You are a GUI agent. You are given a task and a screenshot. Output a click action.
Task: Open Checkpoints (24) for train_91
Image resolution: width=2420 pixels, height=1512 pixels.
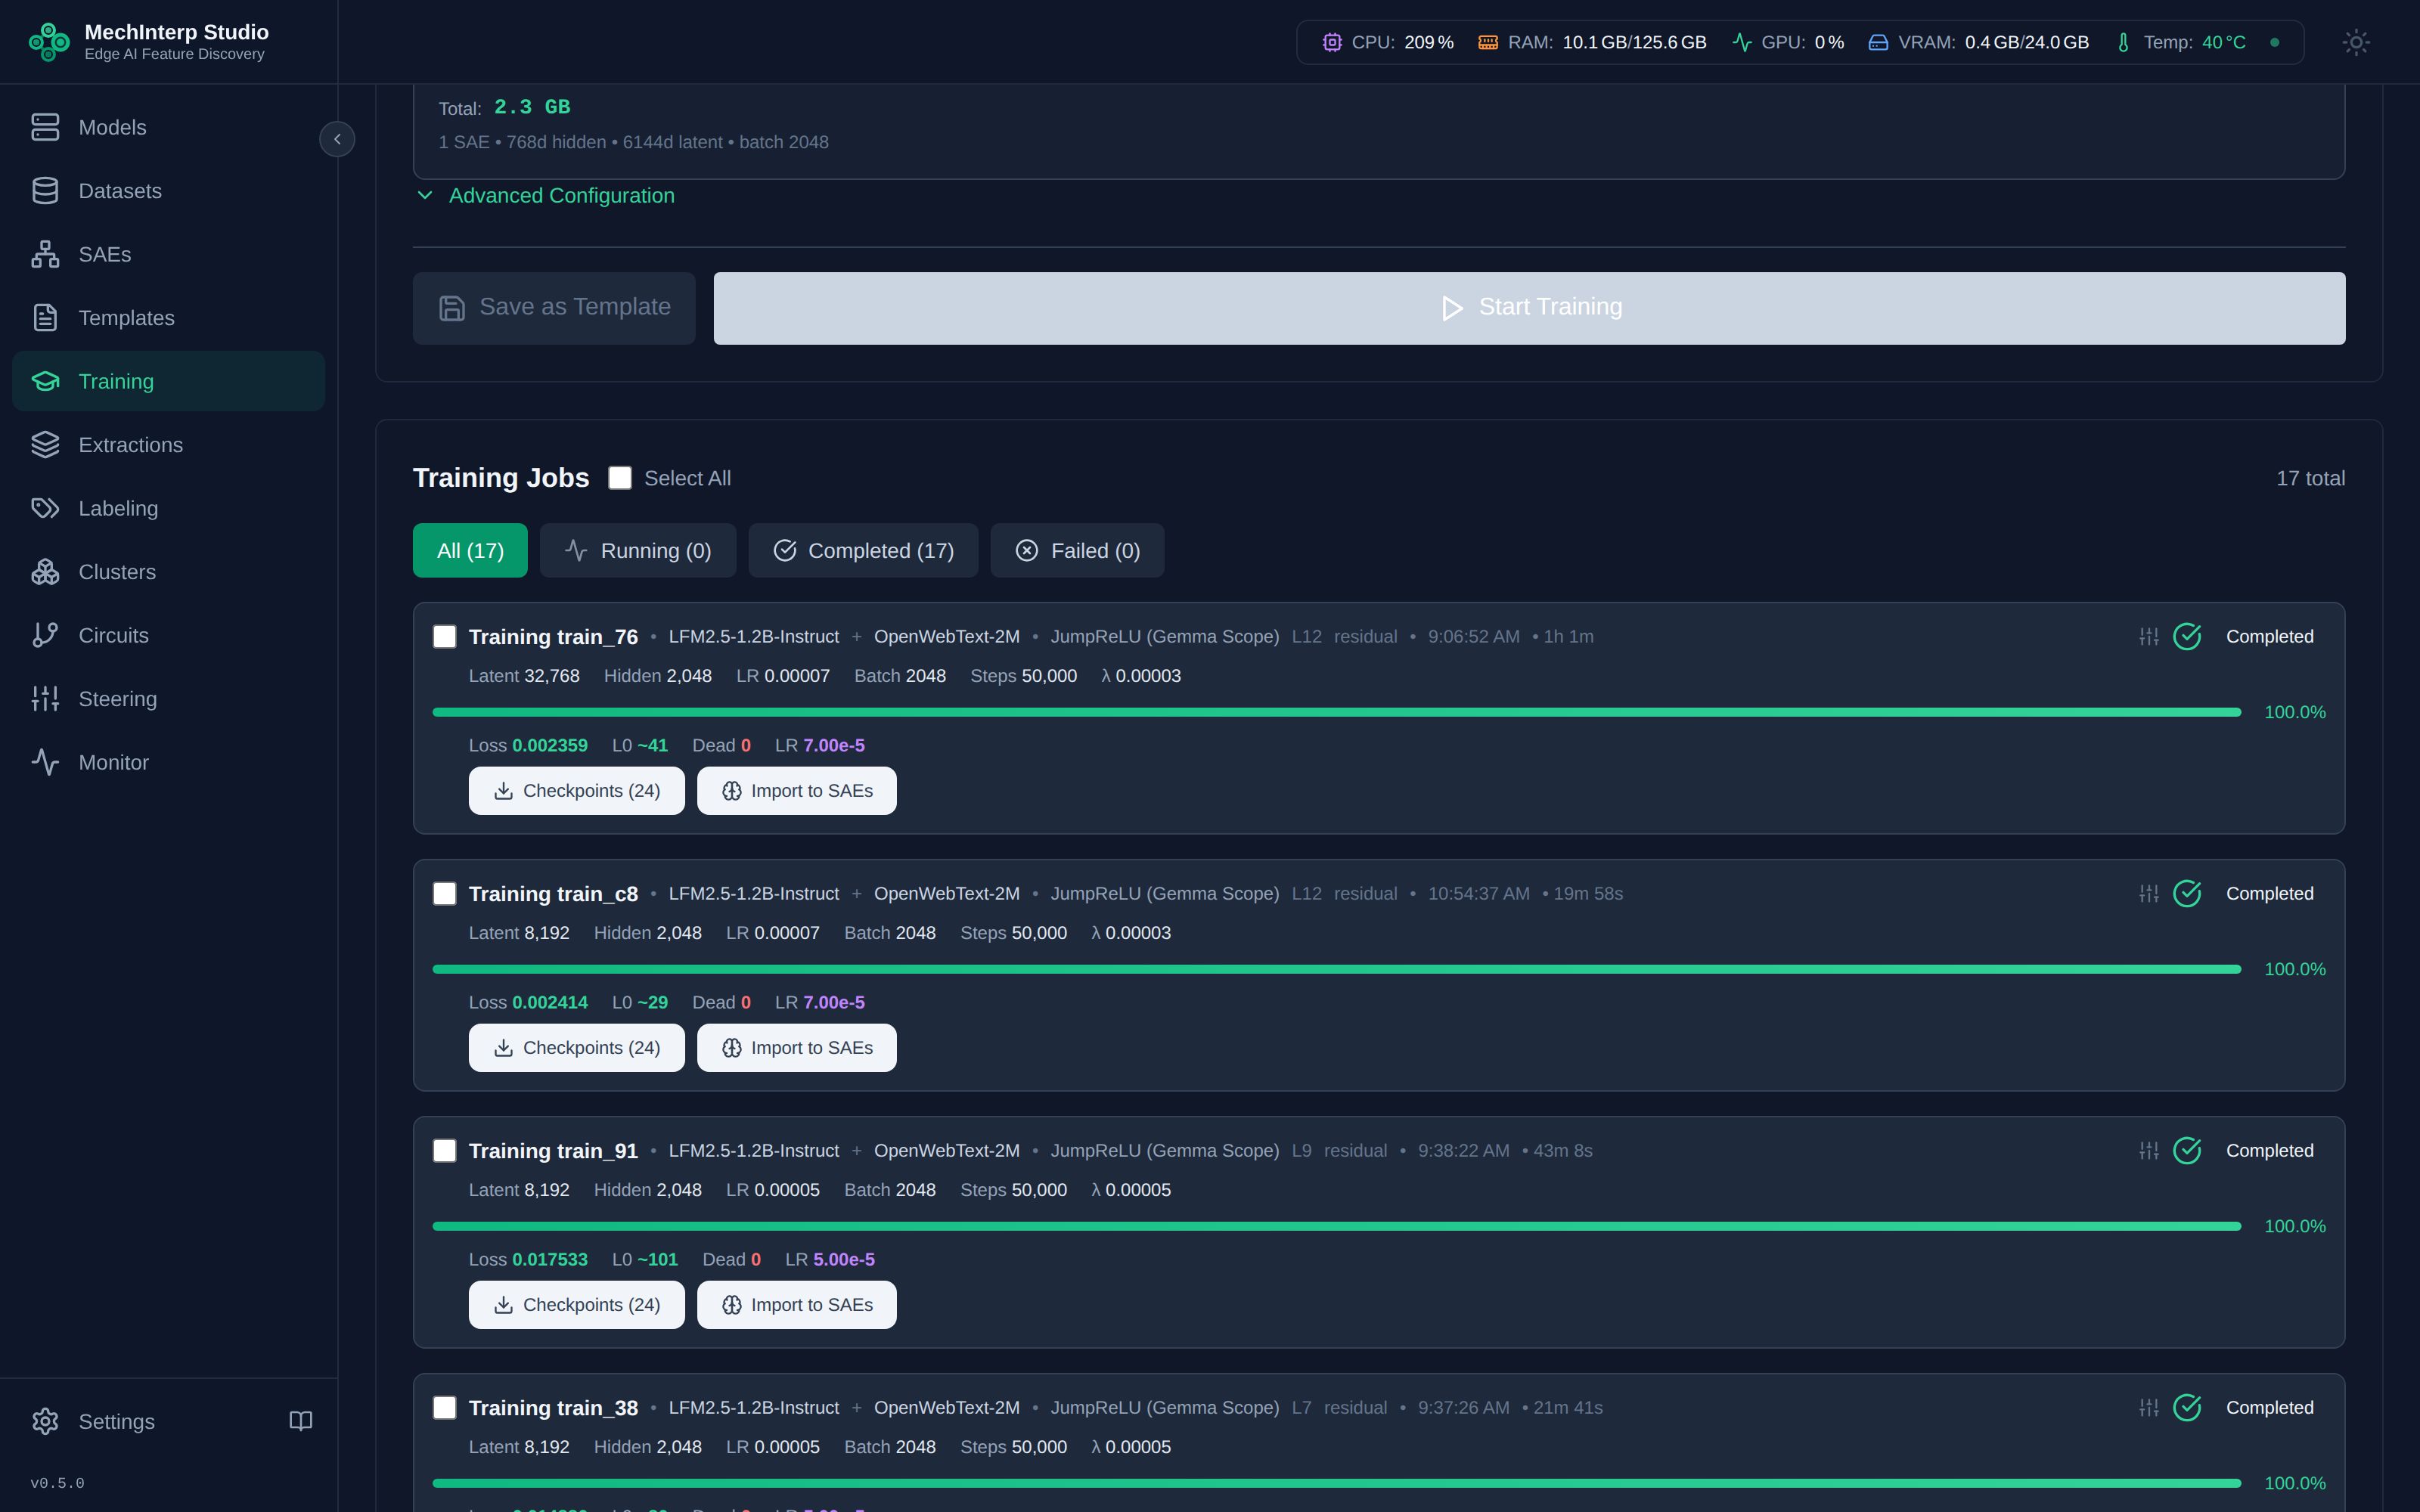click(577, 1305)
